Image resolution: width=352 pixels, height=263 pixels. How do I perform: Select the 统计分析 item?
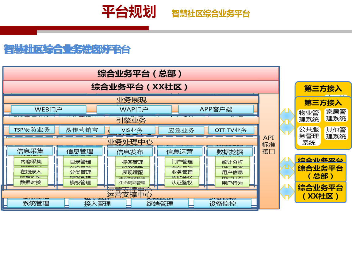point(232,162)
